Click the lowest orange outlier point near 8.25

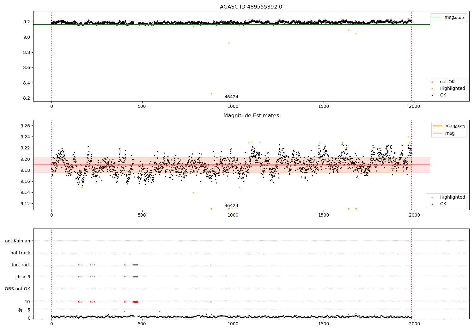(x=211, y=94)
